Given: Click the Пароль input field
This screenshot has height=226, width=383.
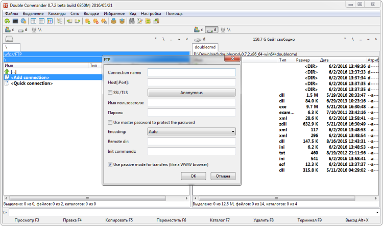Looking at the screenshot, I should click(x=192, y=112).
